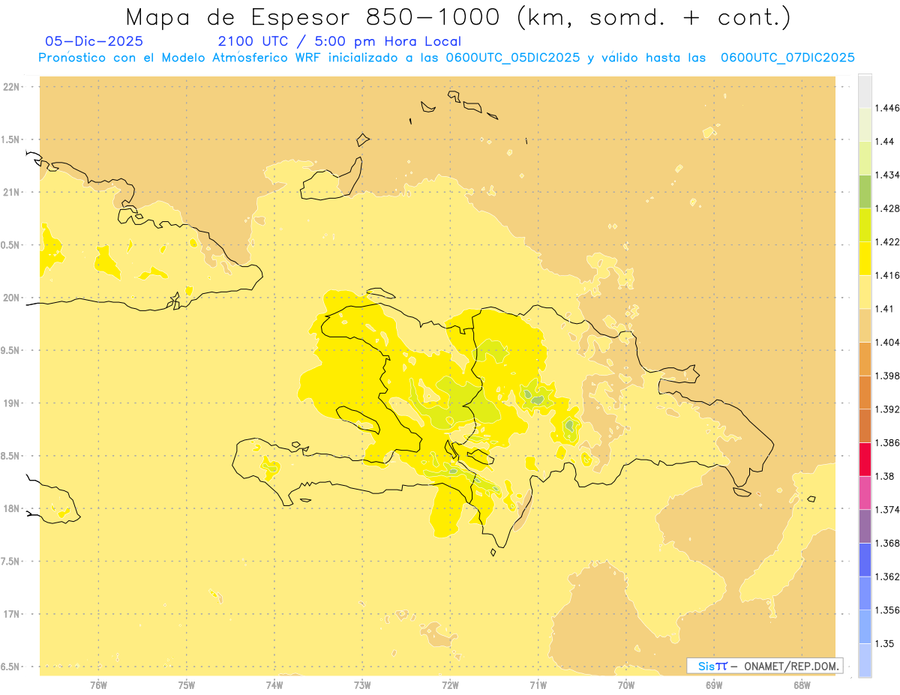
Task: Click the 20N latitude label
Action: (12, 298)
